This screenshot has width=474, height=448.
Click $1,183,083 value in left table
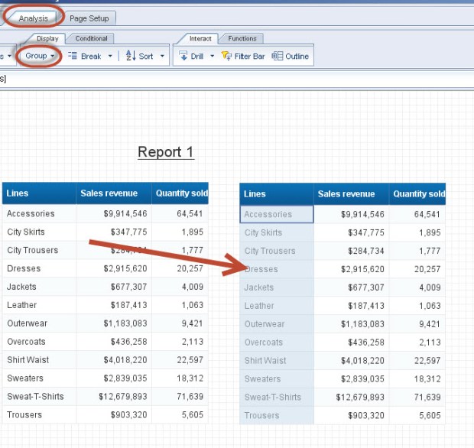coord(125,323)
